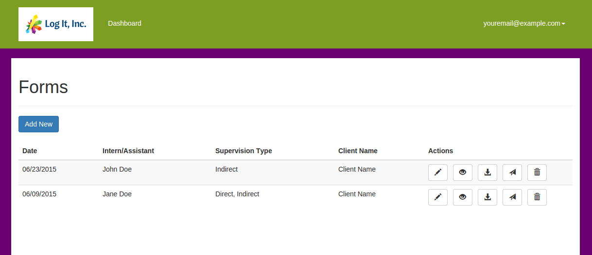Send Jane Doe's form with paper plane icon
The width and height of the screenshot is (592, 255).
coord(512,197)
